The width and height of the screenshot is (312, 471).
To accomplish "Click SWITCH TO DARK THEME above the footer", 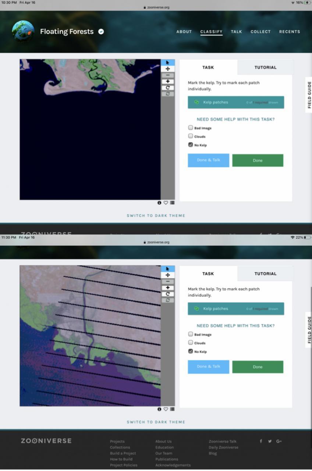I will point(156,422).
